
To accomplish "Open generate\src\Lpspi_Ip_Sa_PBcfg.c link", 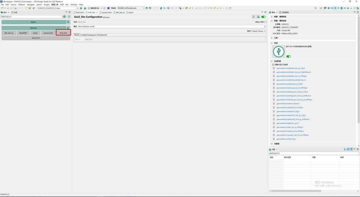I will point(290,131).
